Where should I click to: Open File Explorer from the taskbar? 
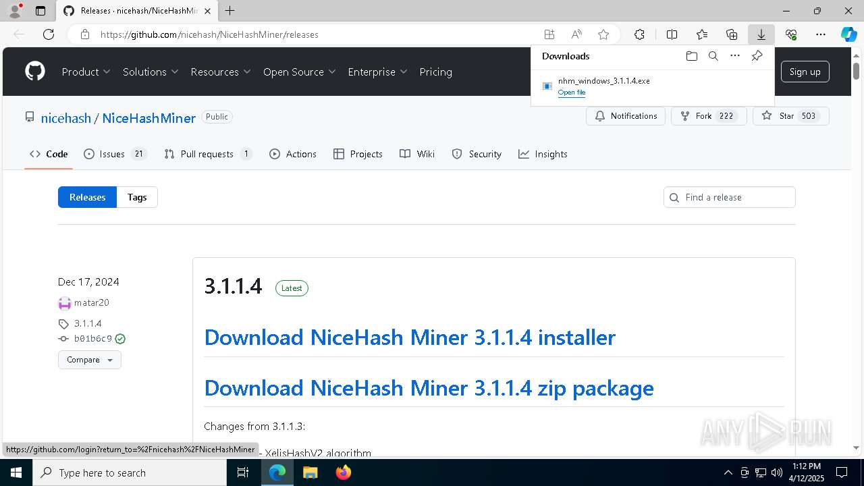[x=310, y=473]
